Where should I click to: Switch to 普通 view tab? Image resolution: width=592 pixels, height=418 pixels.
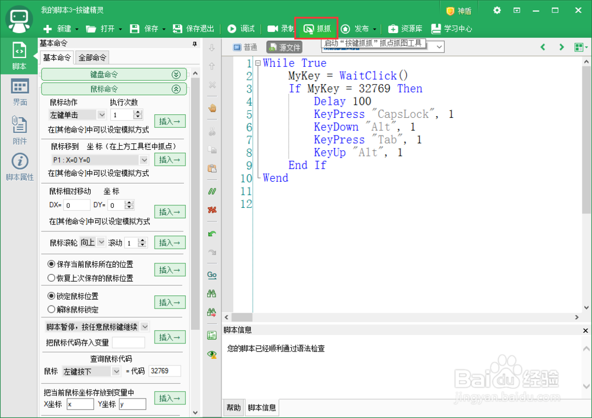pyautogui.click(x=246, y=47)
